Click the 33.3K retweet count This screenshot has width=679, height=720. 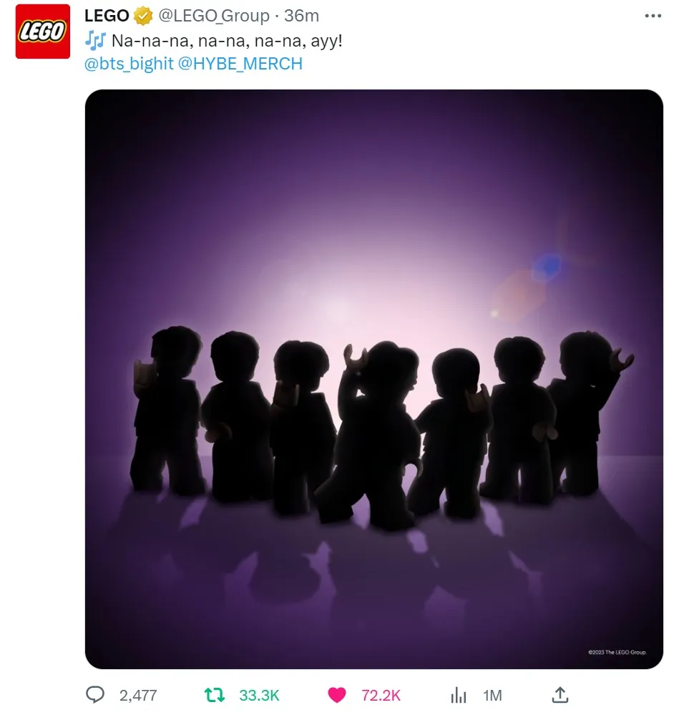259,695
